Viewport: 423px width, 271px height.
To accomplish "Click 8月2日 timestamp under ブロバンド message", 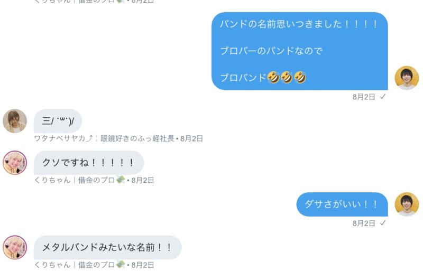I will tap(364, 97).
